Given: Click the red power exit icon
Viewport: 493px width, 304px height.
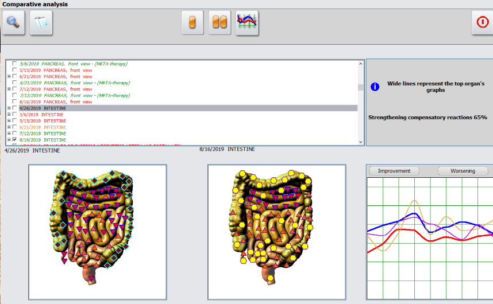Looking at the screenshot, I should pos(483,23).
